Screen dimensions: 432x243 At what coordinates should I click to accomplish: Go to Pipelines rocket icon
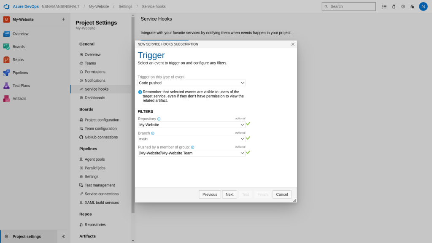coord(6,73)
